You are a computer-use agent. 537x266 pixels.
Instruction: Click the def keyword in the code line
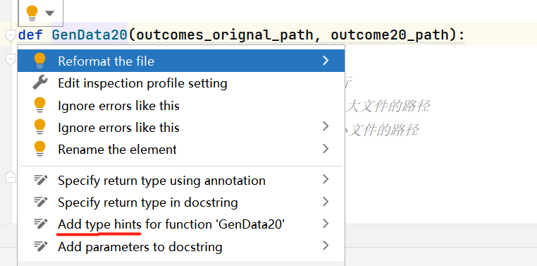pyautogui.click(x=30, y=35)
